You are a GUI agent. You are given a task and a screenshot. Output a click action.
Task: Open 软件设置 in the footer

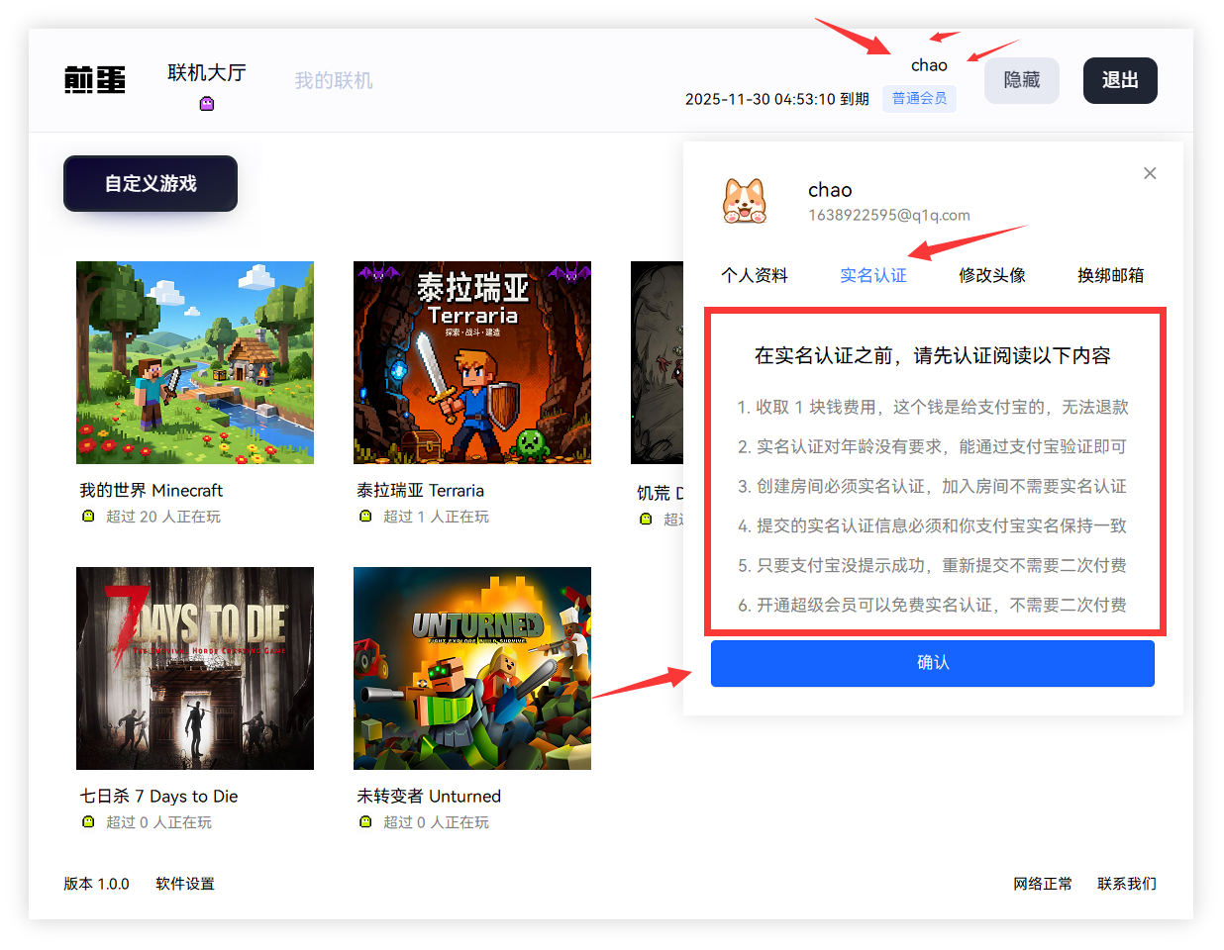pos(185,884)
